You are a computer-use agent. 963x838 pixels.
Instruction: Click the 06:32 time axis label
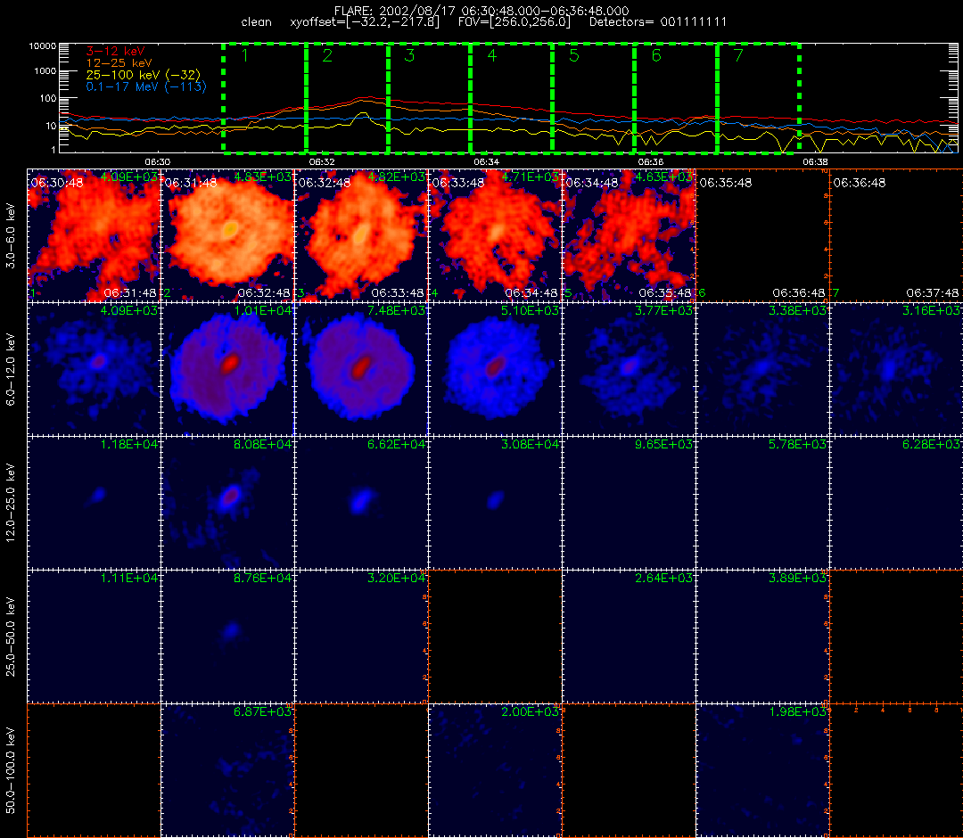click(x=322, y=161)
